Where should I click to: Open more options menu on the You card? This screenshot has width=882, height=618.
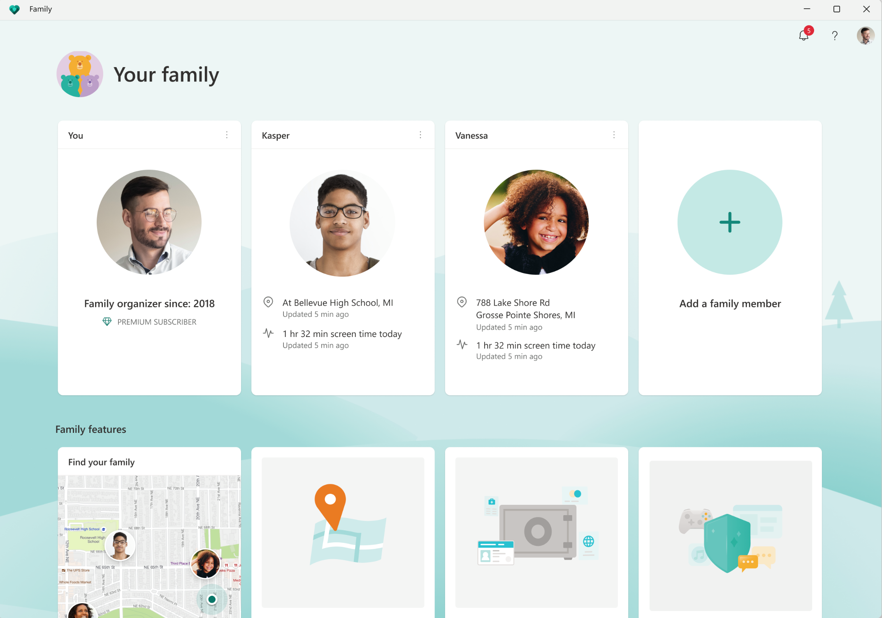227,135
